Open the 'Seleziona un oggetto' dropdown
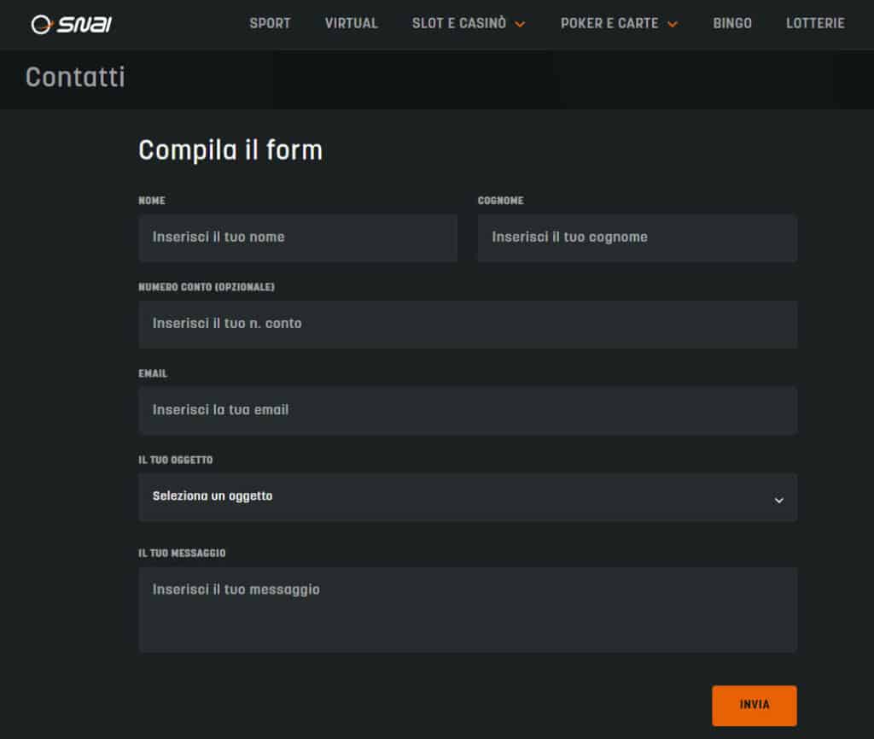 click(452, 496)
